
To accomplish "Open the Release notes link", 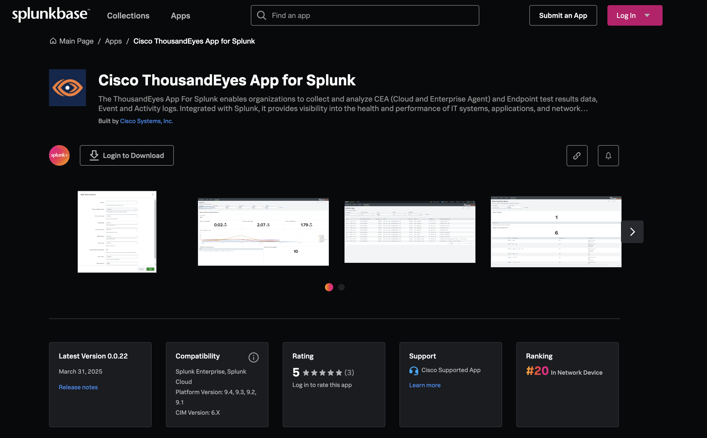I will click(x=78, y=387).
